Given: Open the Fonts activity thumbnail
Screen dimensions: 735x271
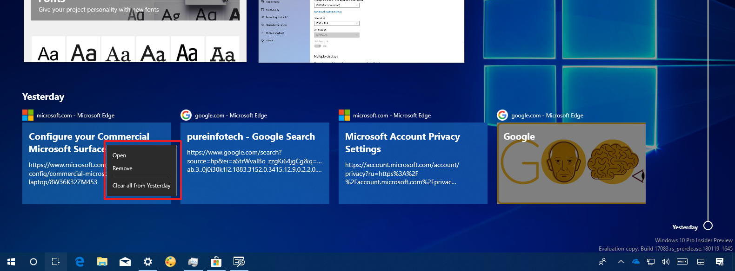Looking at the screenshot, I should (x=135, y=31).
